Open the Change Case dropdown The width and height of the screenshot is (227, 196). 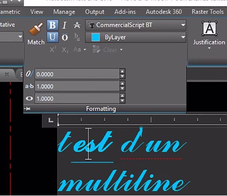pyautogui.click(x=80, y=50)
